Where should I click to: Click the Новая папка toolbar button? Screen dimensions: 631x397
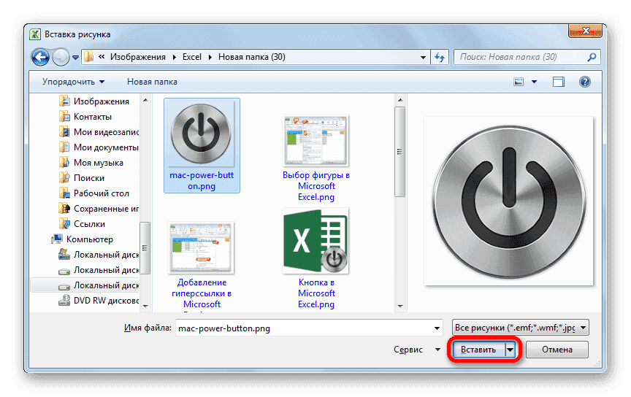pyautogui.click(x=152, y=82)
